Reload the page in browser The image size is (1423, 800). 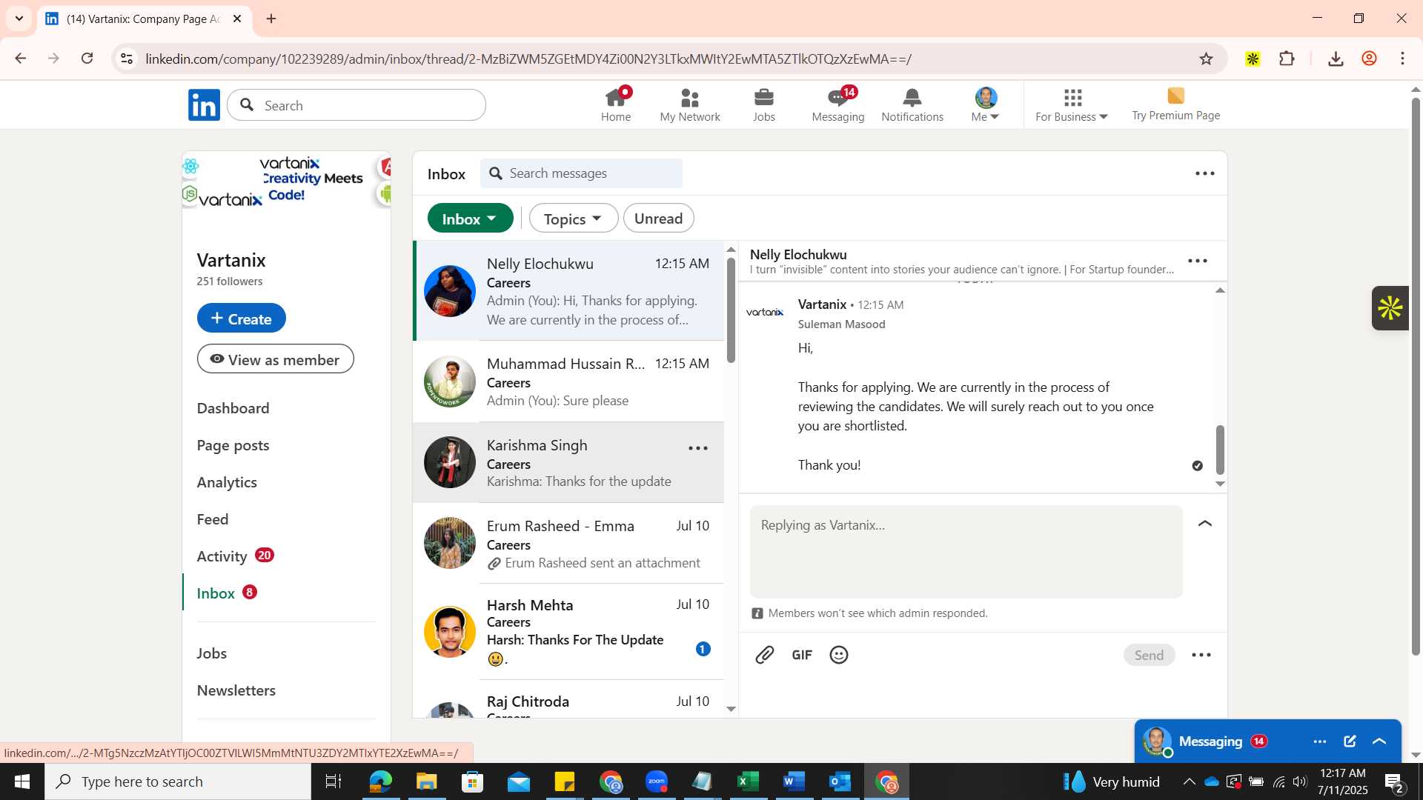[x=87, y=59]
